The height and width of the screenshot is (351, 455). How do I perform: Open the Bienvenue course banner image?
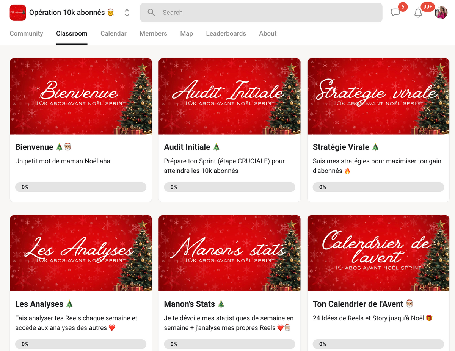[81, 96]
